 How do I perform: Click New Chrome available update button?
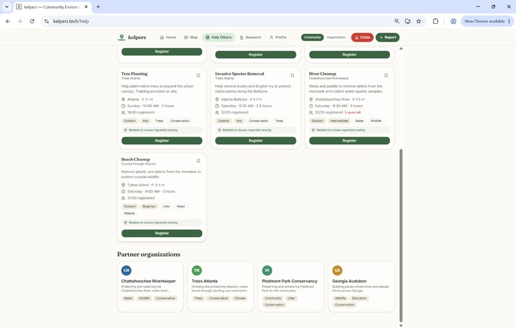[485, 21]
